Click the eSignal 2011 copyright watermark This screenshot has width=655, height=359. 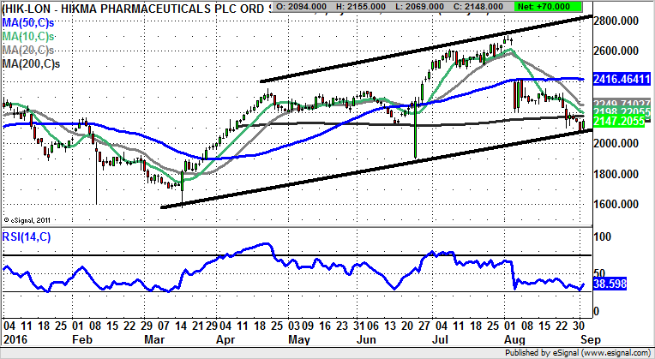point(29,218)
